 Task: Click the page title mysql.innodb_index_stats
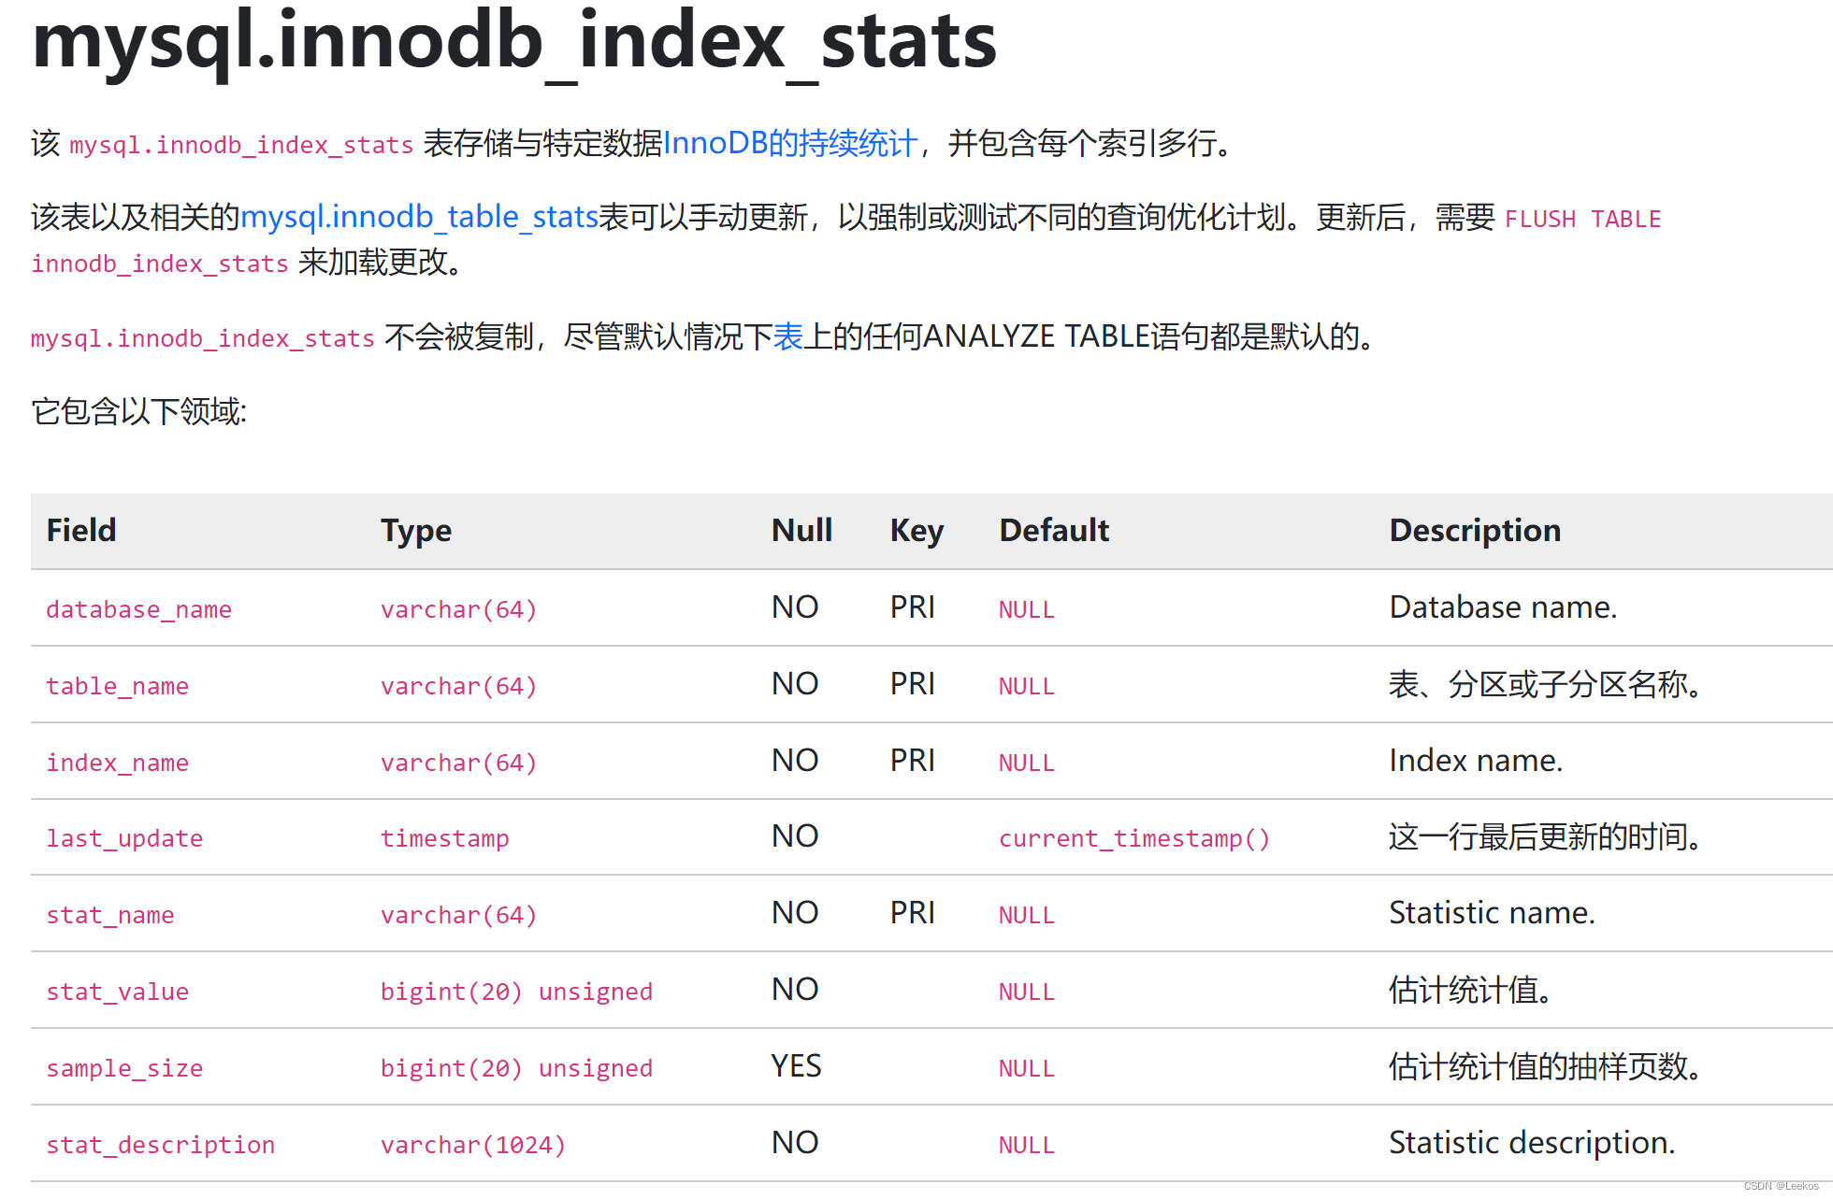point(513,42)
